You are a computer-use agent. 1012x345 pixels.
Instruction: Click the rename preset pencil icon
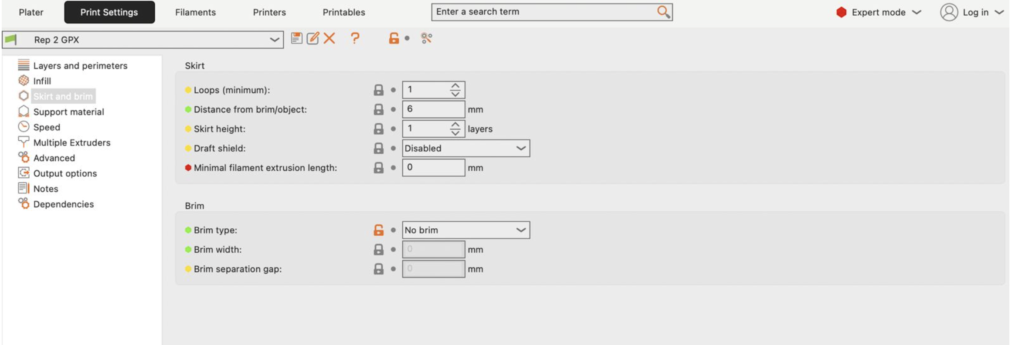tap(313, 38)
